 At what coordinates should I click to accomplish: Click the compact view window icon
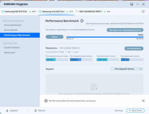point(131,4)
